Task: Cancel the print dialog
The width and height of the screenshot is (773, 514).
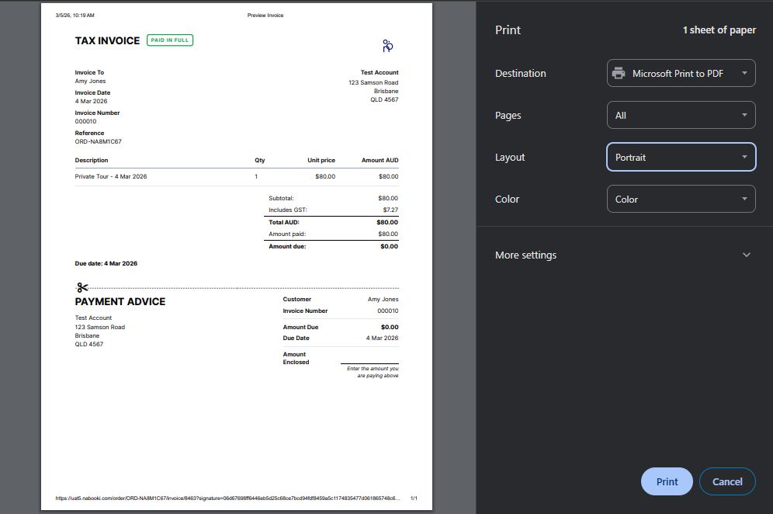Action: pos(727,481)
